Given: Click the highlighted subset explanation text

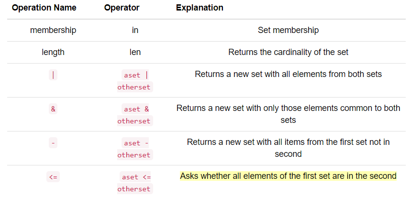Looking at the screenshot, I should click(x=288, y=176).
